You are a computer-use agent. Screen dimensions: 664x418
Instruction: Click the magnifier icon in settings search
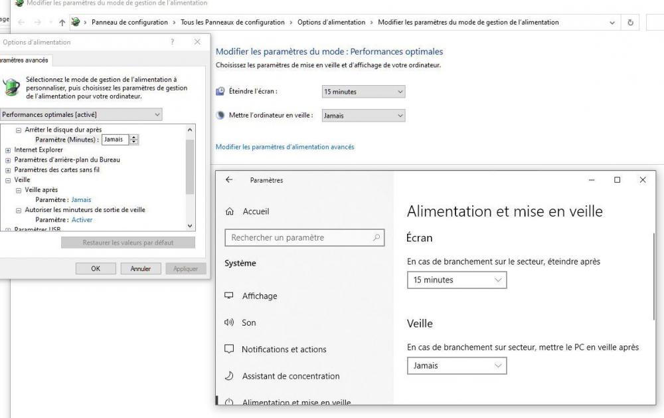coord(376,238)
